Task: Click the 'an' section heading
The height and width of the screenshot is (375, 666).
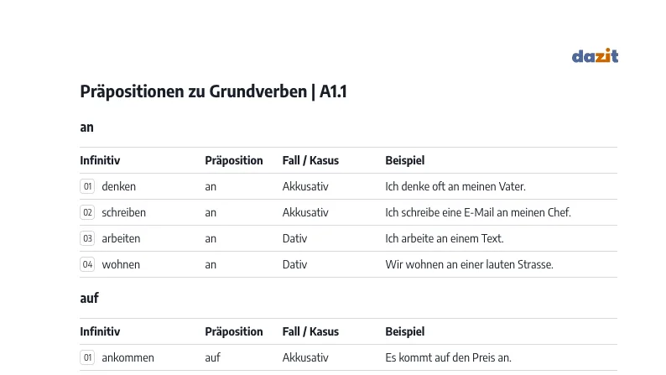Action: click(x=86, y=128)
